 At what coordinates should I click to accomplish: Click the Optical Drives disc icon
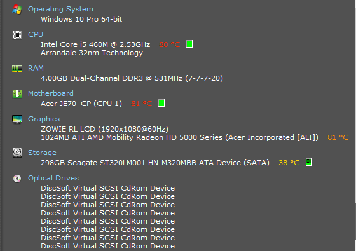(x=17, y=179)
